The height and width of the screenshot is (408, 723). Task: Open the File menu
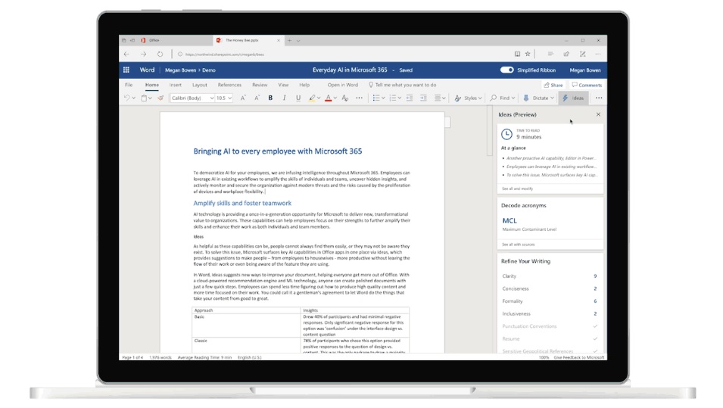click(129, 85)
